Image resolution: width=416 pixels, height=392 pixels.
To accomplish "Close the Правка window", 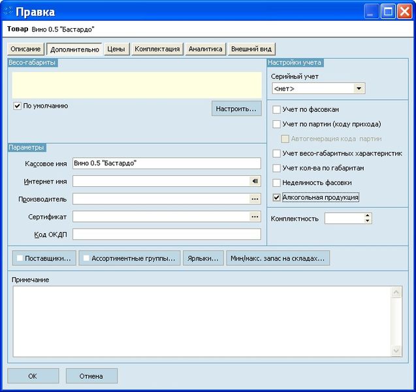I will click(x=405, y=12).
